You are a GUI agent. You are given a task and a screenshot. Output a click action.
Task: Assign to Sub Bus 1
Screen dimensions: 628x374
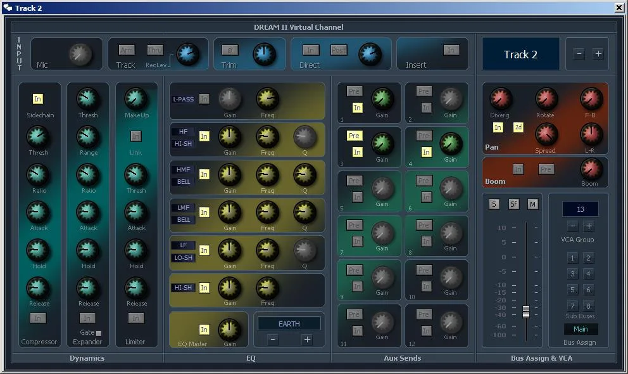572,258
